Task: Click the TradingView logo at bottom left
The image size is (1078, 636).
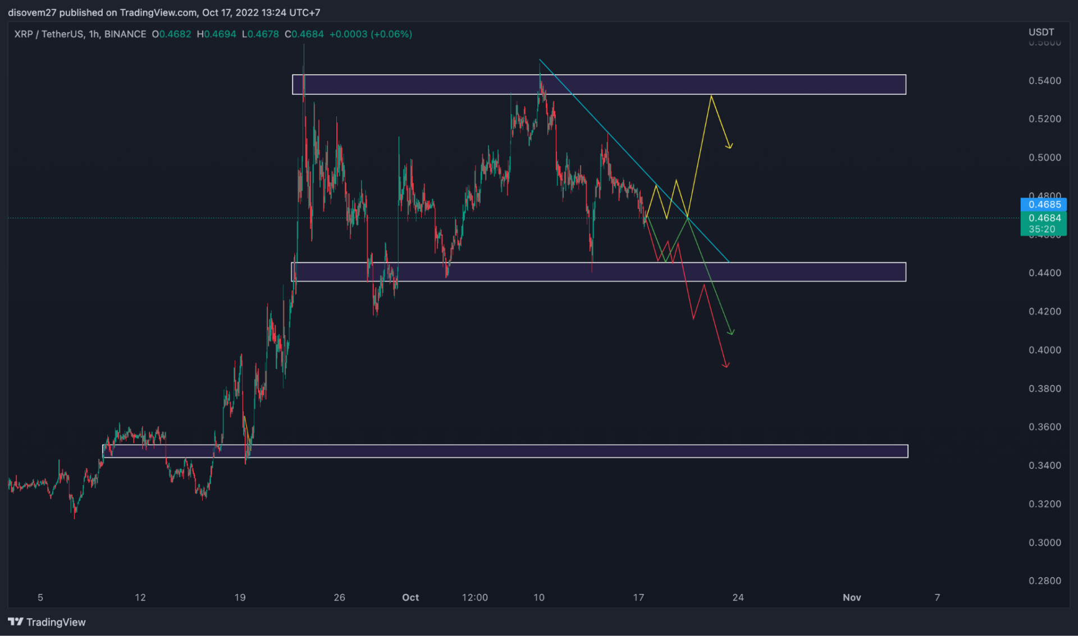Action: pyautogui.click(x=47, y=622)
